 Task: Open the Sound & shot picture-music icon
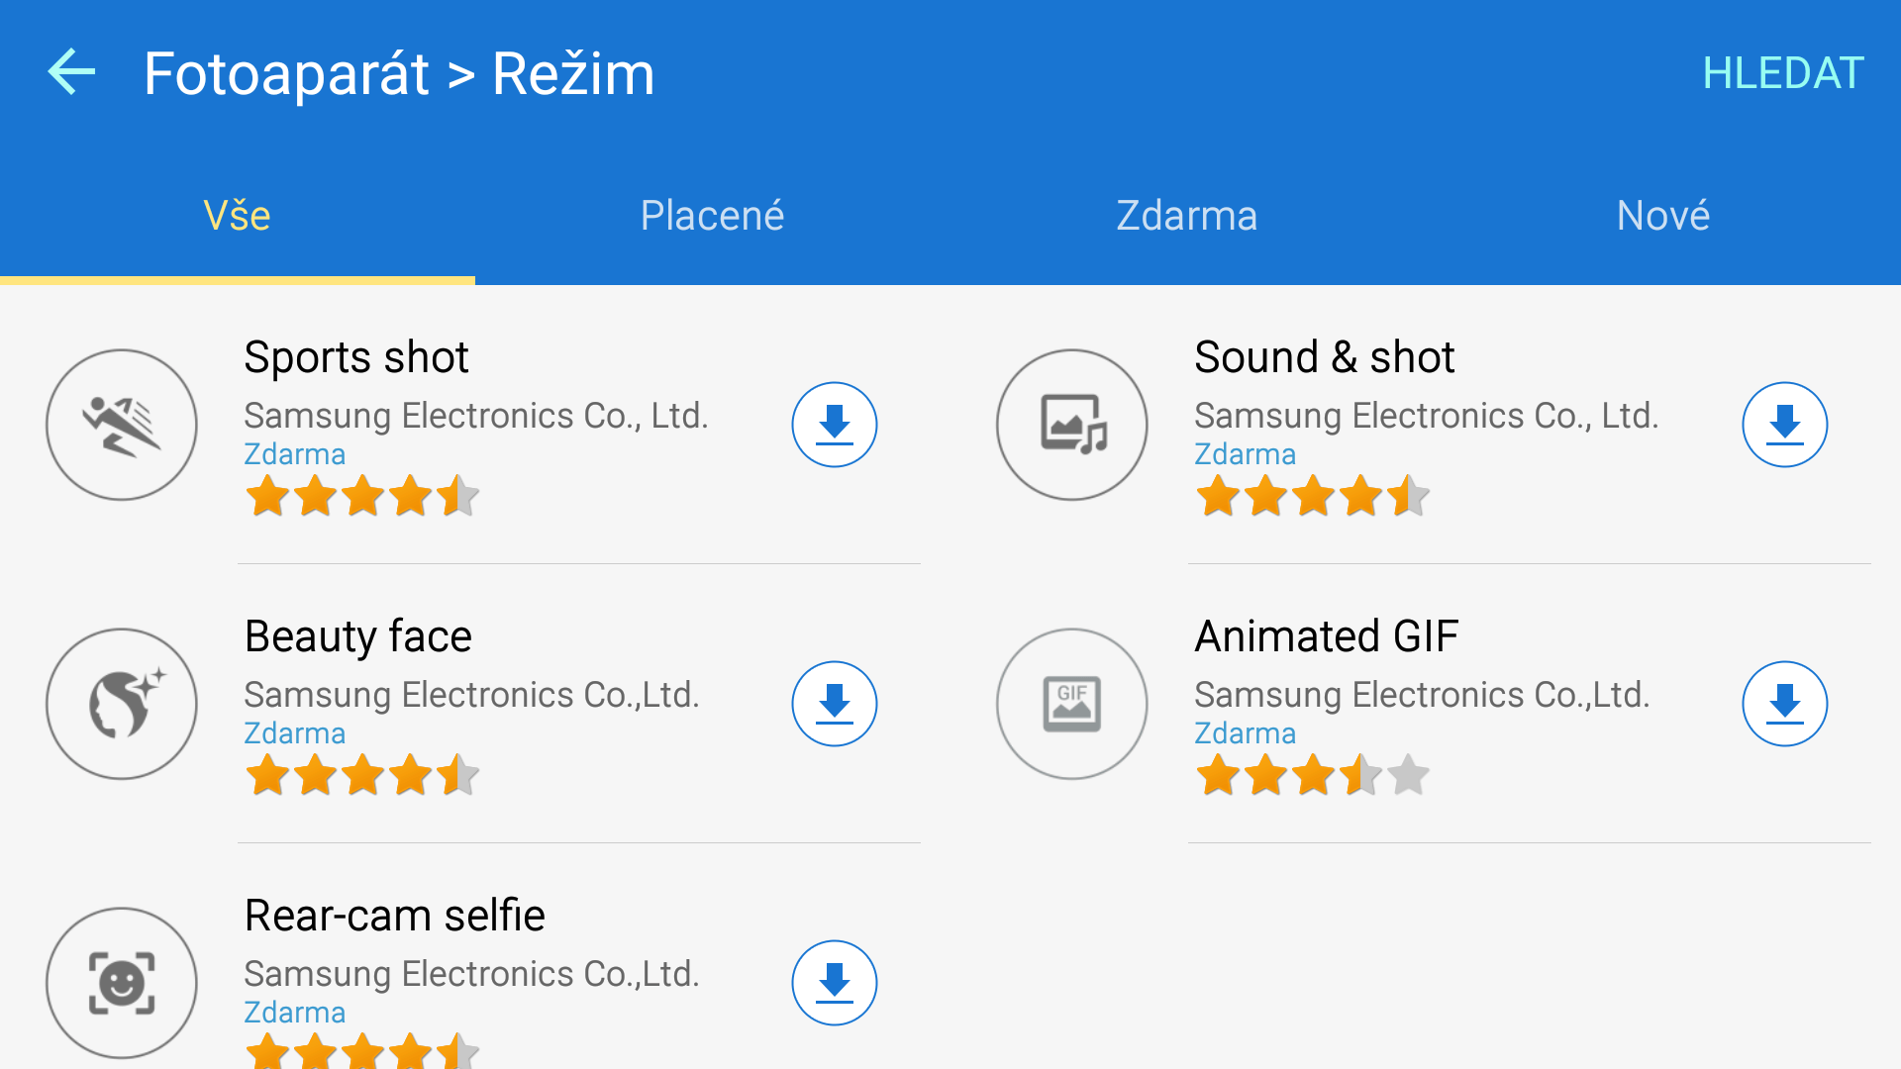coord(1072,425)
